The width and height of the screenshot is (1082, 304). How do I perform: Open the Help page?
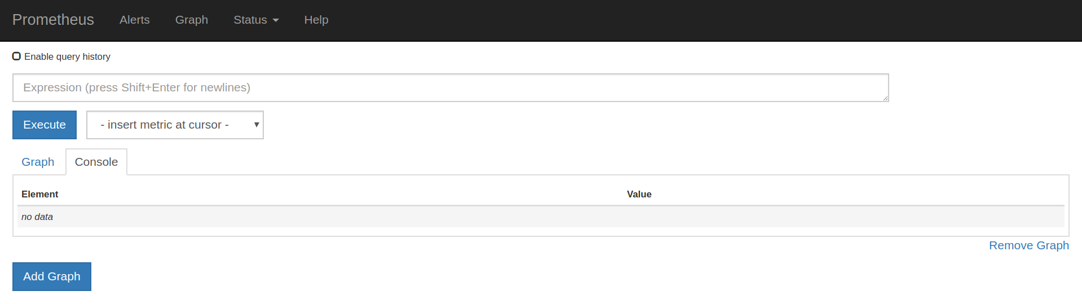pos(316,20)
